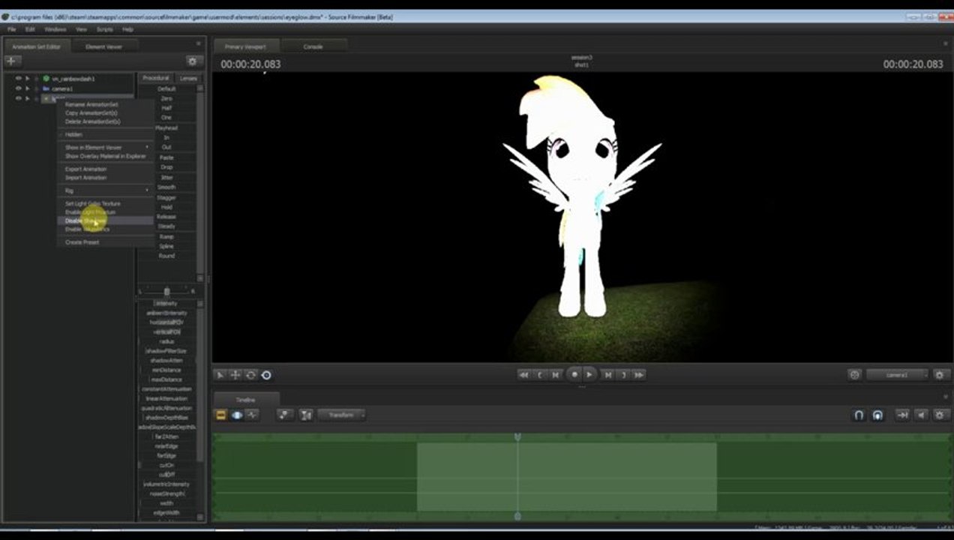Select the shadowFilterSize control
The width and height of the screenshot is (954, 540).
[166, 351]
